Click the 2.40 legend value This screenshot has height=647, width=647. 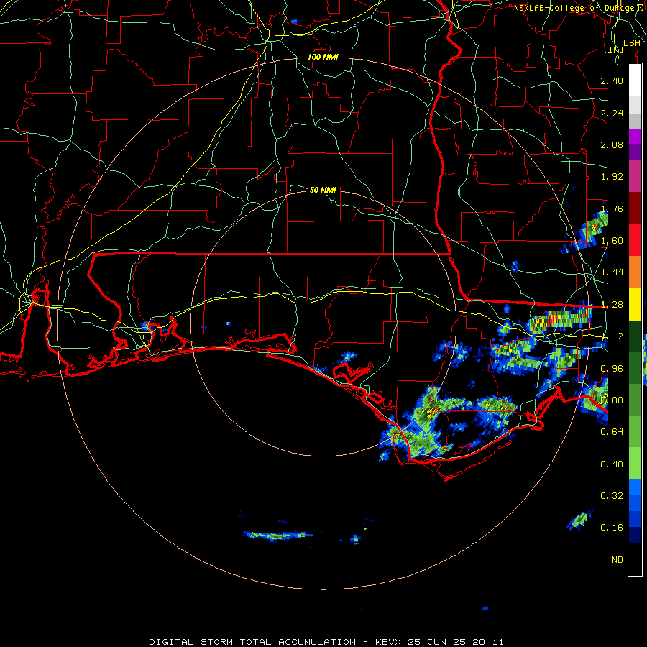(612, 81)
